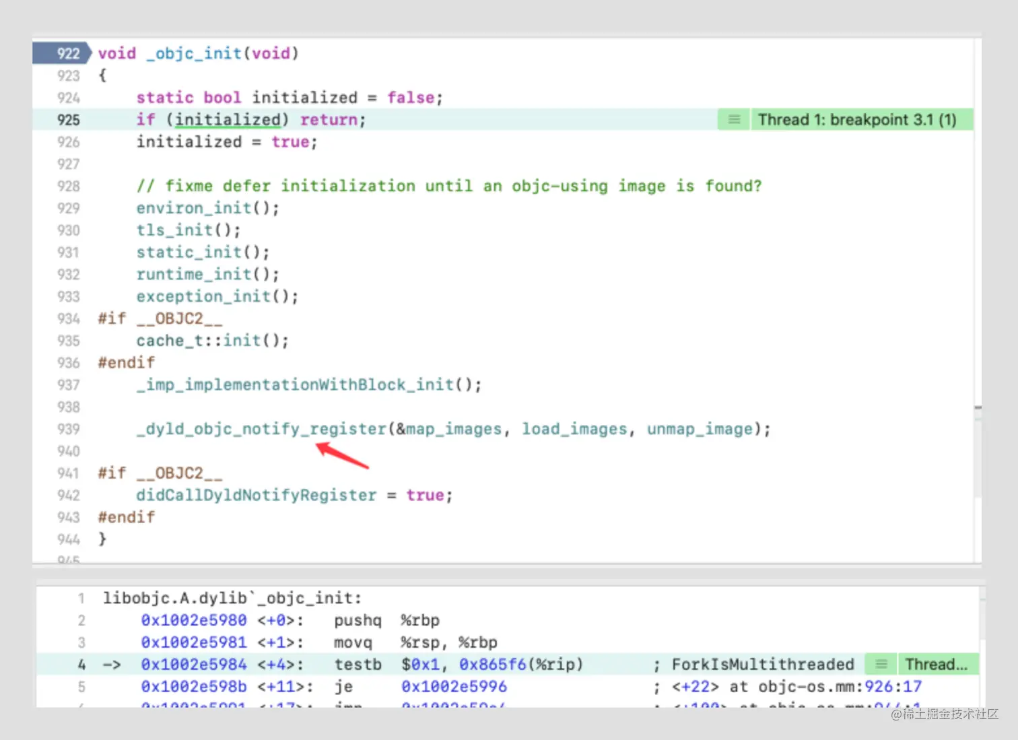
Task: Click the didCallDyldNotifyRegister variable
Action: [x=256, y=496]
